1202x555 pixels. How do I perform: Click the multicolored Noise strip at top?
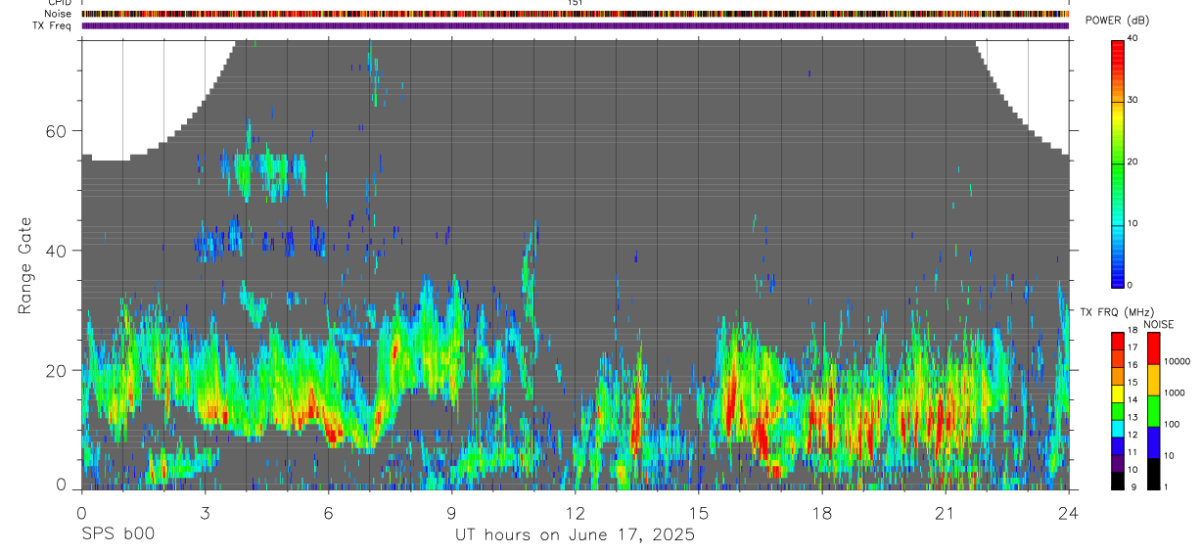click(x=575, y=14)
